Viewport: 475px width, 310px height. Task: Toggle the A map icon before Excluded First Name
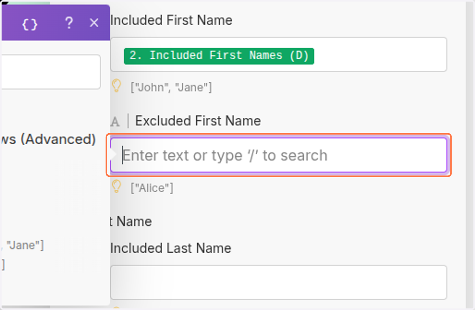pyautogui.click(x=115, y=121)
